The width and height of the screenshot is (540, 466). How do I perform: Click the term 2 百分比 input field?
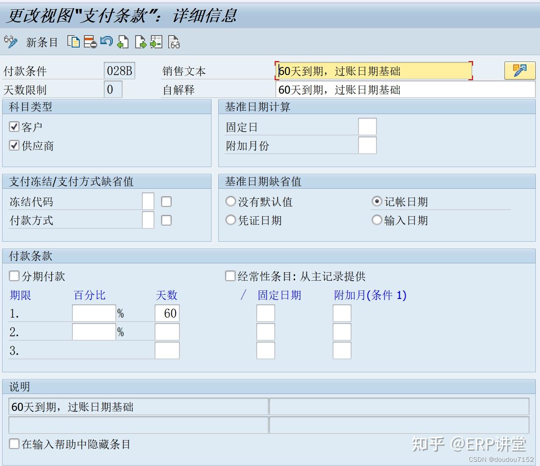[94, 332]
